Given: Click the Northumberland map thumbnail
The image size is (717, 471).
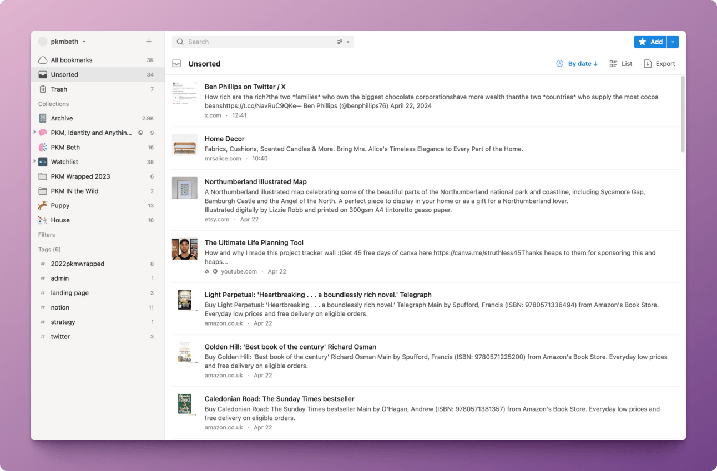Looking at the screenshot, I should (185, 188).
